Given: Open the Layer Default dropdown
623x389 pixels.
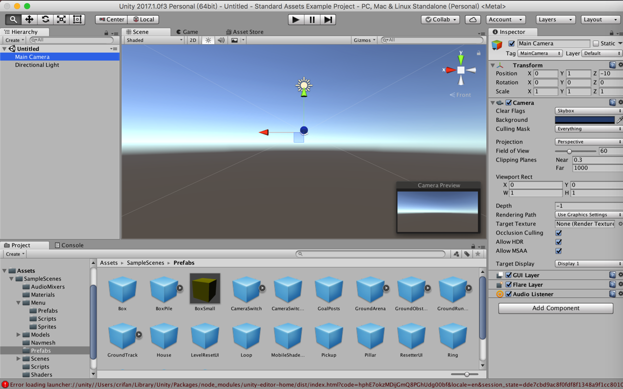Looking at the screenshot, I should [602, 53].
